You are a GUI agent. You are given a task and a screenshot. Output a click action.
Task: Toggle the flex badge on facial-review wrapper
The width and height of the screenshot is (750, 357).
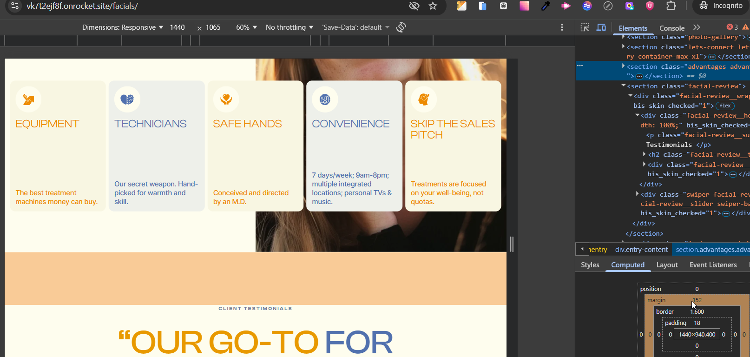[725, 106]
